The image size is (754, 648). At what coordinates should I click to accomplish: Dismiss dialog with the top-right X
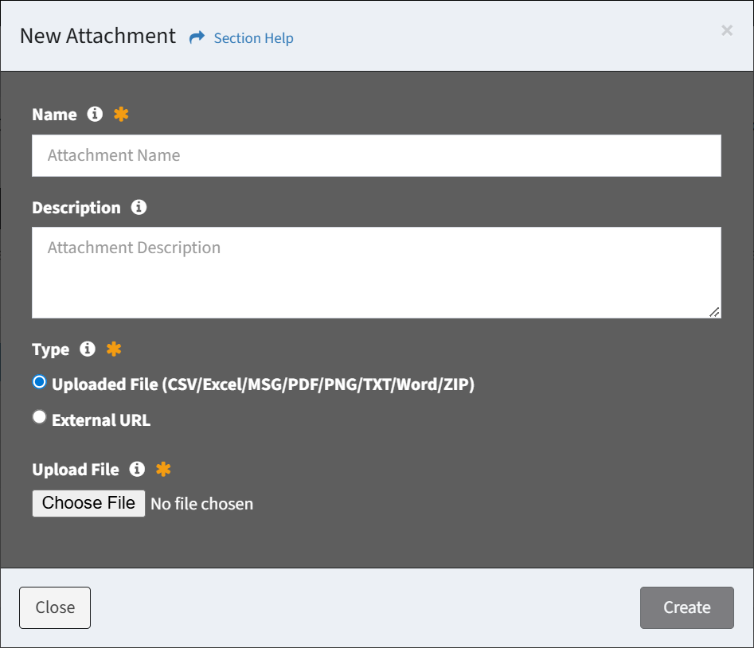point(726,30)
